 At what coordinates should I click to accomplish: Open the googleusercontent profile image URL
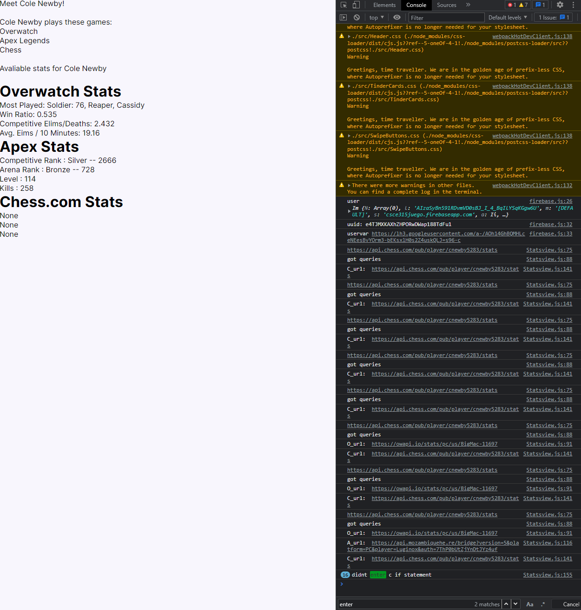pyautogui.click(x=436, y=237)
